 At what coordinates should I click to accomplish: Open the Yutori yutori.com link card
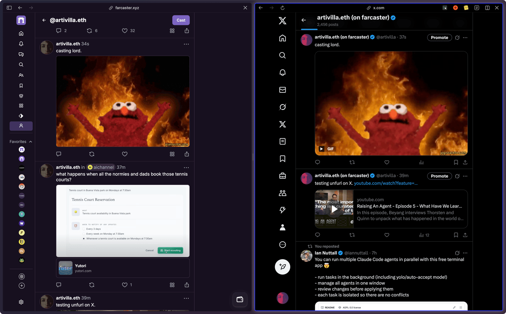click(x=123, y=268)
